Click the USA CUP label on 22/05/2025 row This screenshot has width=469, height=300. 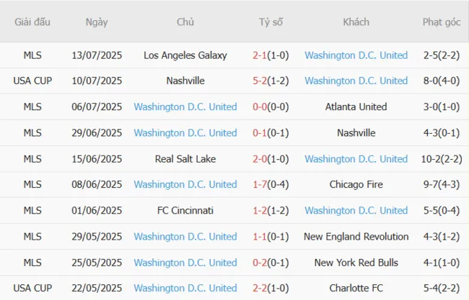[x=32, y=288]
